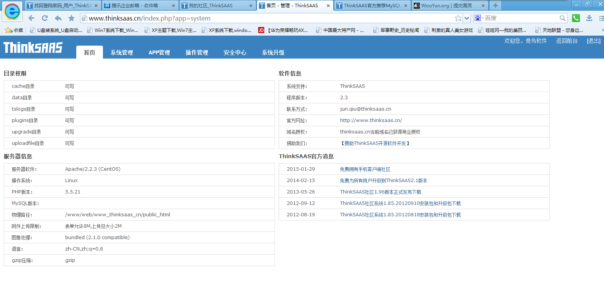The image size is (604, 287).
Task: Open the 安全中心 menu
Action: tap(235, 52)
